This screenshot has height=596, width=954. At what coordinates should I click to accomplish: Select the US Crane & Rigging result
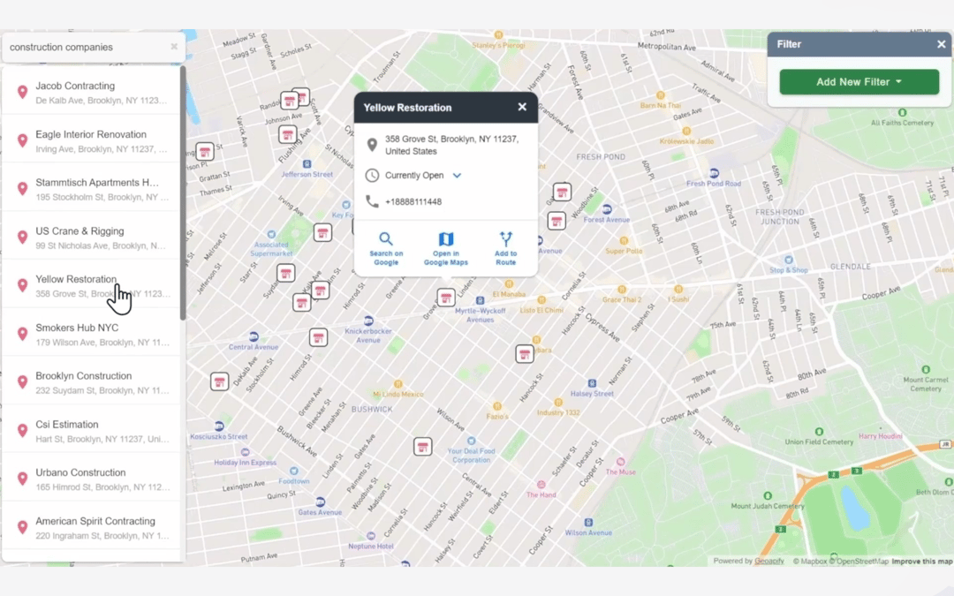(x=88, y=236)
